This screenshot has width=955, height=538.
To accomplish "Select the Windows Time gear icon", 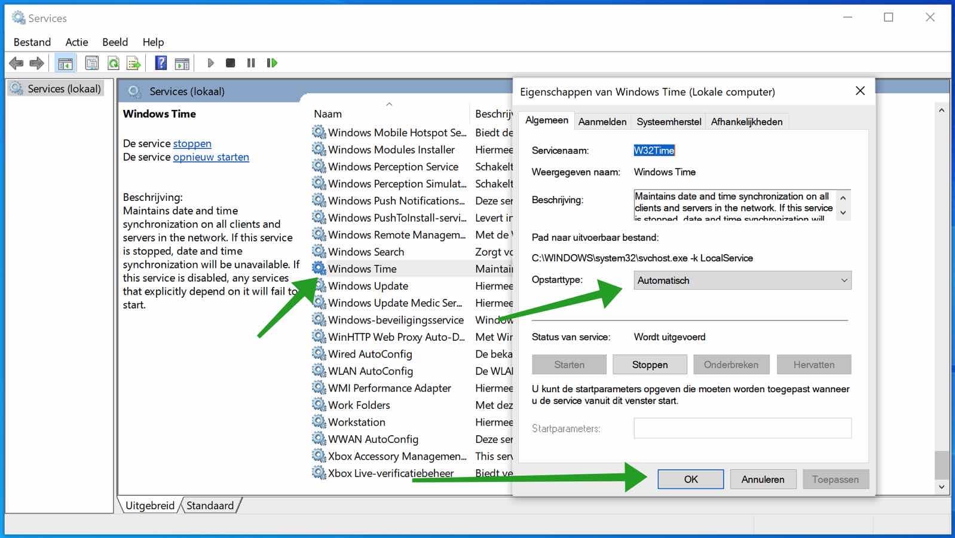I will [x=319, y=268].
